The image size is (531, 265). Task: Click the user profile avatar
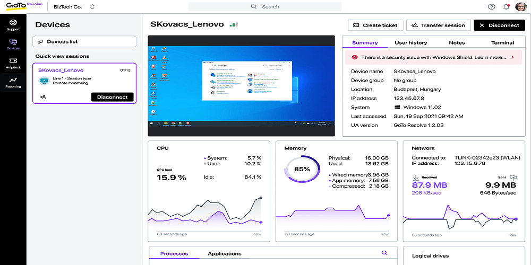521,7
